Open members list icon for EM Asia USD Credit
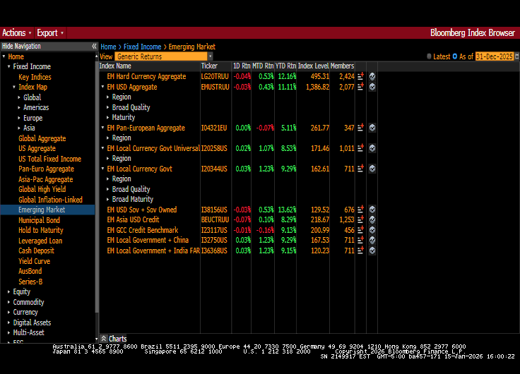The width and height of the screenshot is (520, 374). 360,219
